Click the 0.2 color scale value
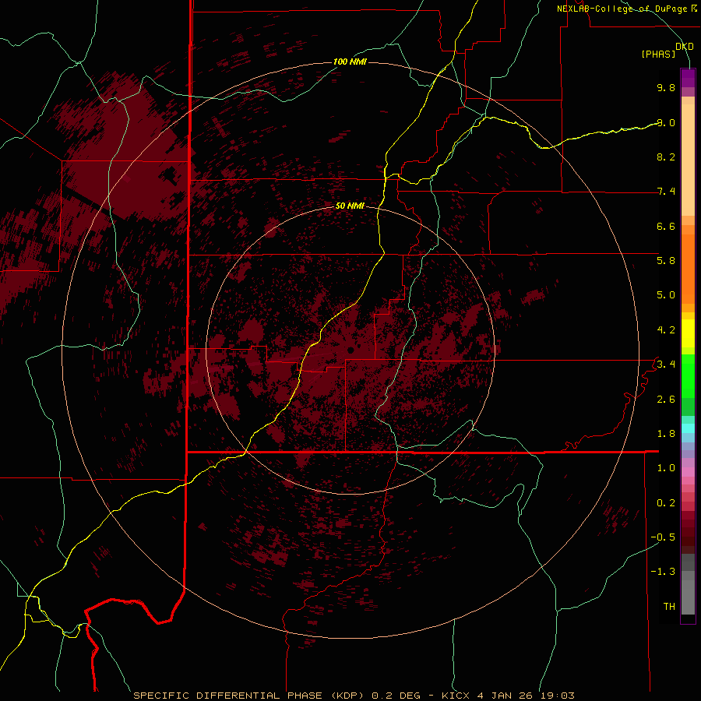The width and height of the screenshot is (701, 701). click(666, 503)
